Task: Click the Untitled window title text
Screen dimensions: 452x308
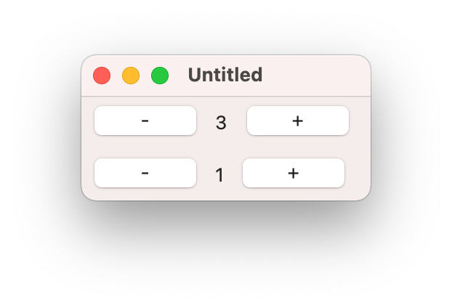Action: click(225, 75)
